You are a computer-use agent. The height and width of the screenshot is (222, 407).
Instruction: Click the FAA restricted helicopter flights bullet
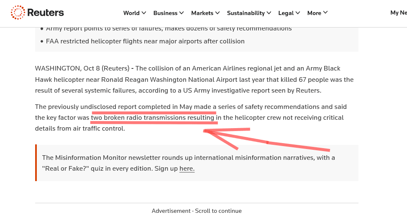click(x=145, y=41)
